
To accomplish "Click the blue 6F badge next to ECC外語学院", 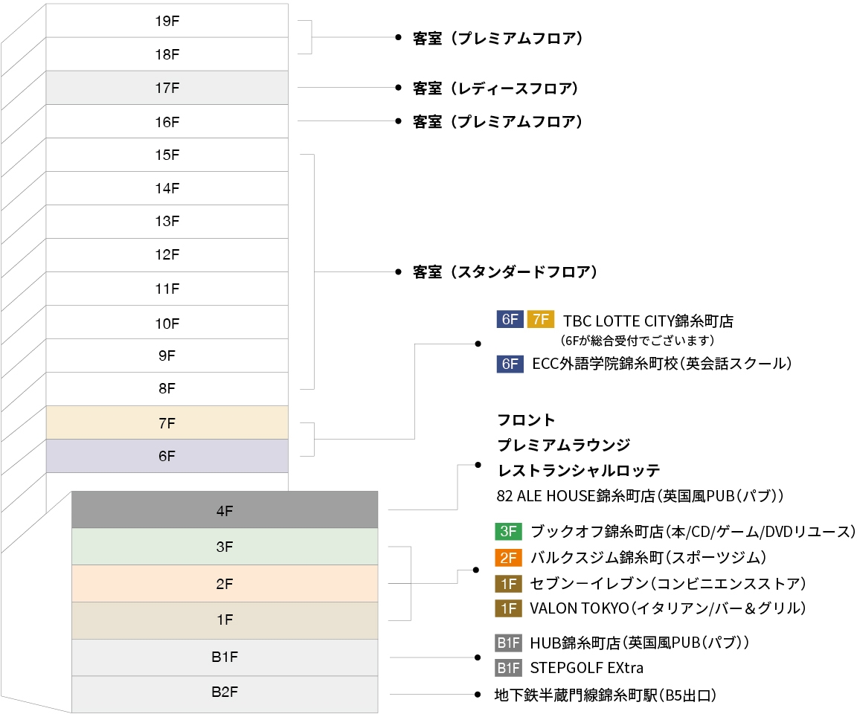I will point(510,364).
